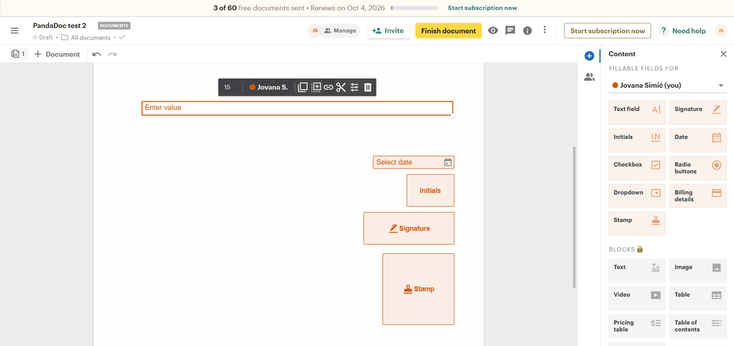Click the scissors cut icon in field toolbar
This screenshot has width=734, height=346.
click(x=341, y=87)
